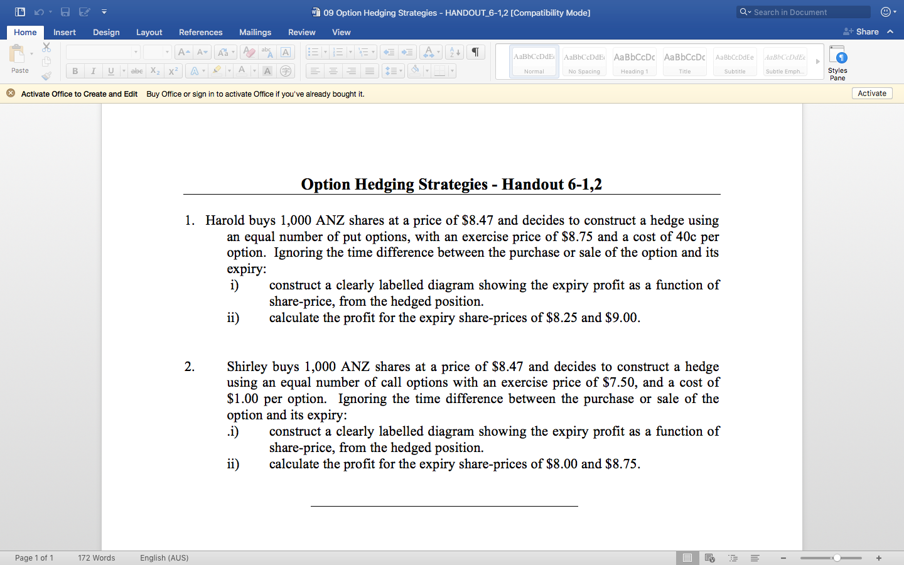
Task: Apply the Title style
Action: tap(684, 62)
